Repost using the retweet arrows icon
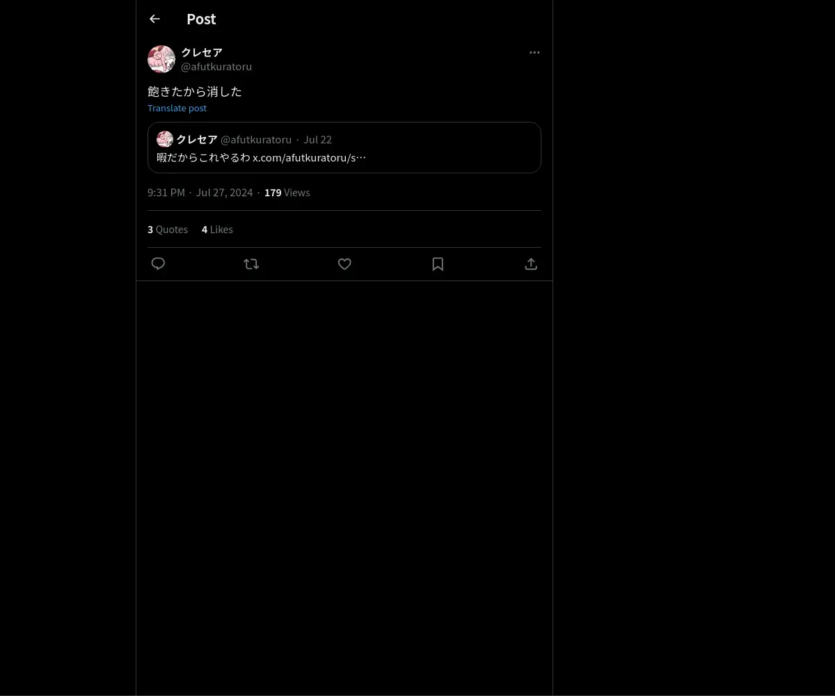 click(251, 264)
